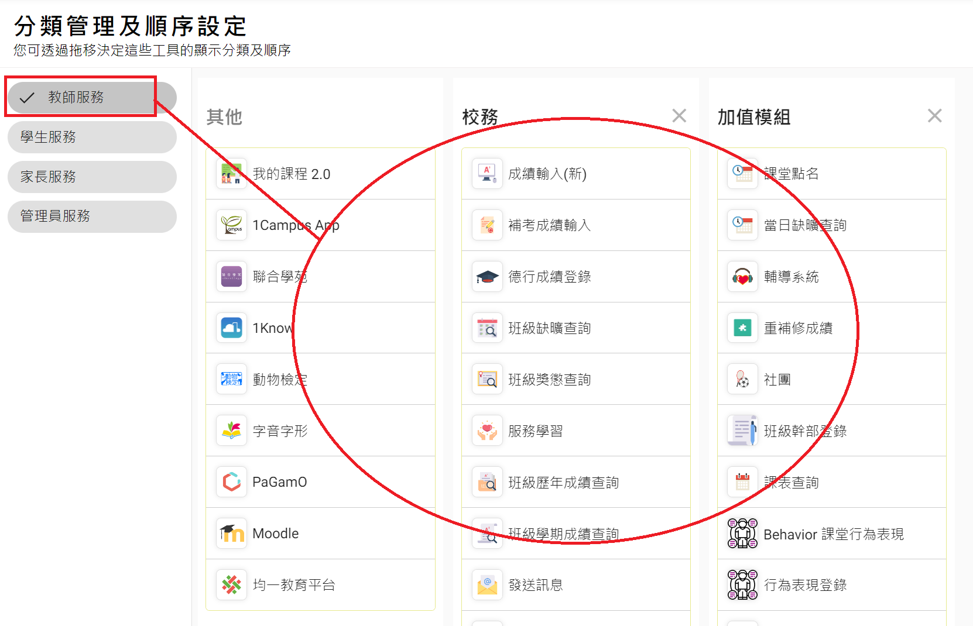Click the 1Campus App leaf icon
Screen dimensions: 973x626
[231, 225]
